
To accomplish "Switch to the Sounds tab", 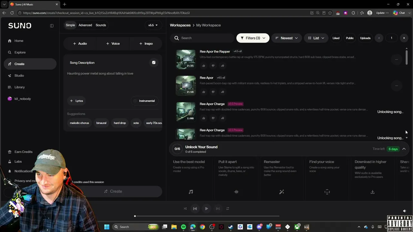I will [x=101, y=25].
